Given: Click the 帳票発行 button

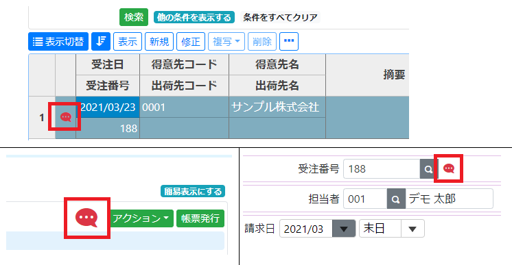Looking at the screenshot, I should (200, 218).
